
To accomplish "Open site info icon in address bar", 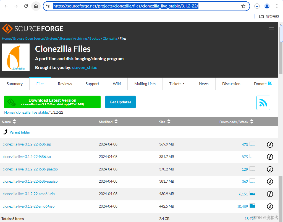I will (x=48, y=6).
